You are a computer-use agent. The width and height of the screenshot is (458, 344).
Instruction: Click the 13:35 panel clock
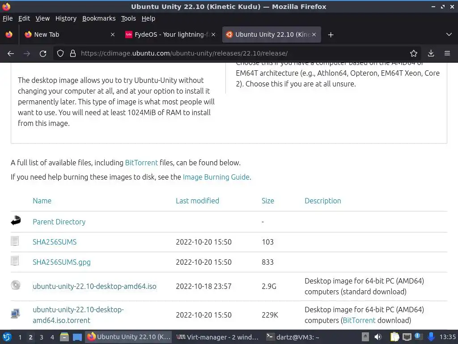448,337
